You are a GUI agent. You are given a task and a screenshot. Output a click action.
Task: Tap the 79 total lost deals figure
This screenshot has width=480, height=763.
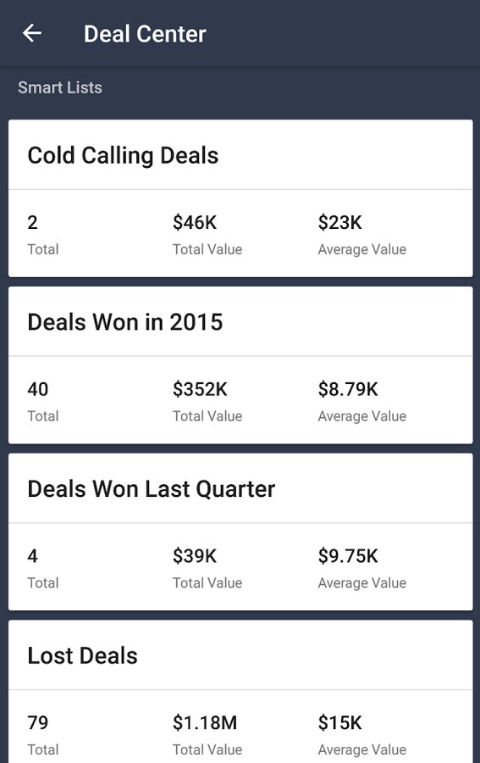(x=38, y=722)
